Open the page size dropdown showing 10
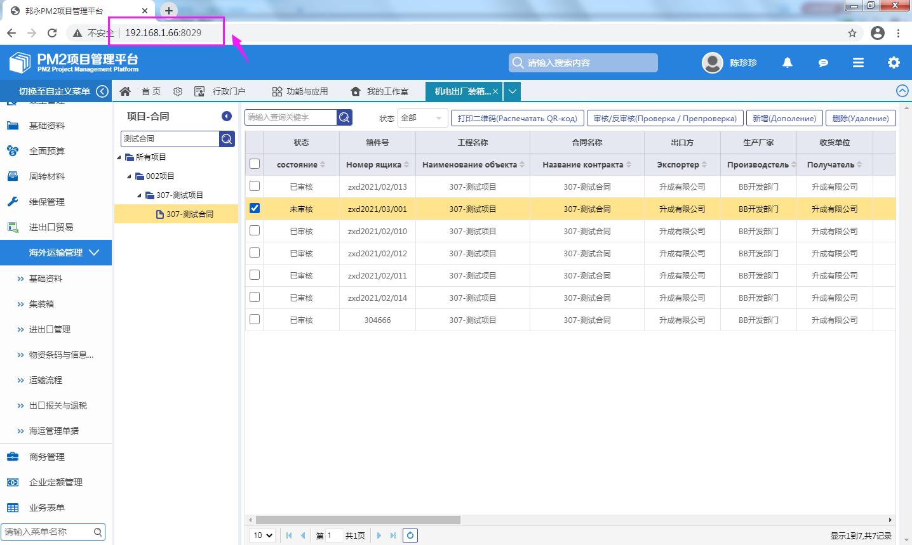 (263, 535)
